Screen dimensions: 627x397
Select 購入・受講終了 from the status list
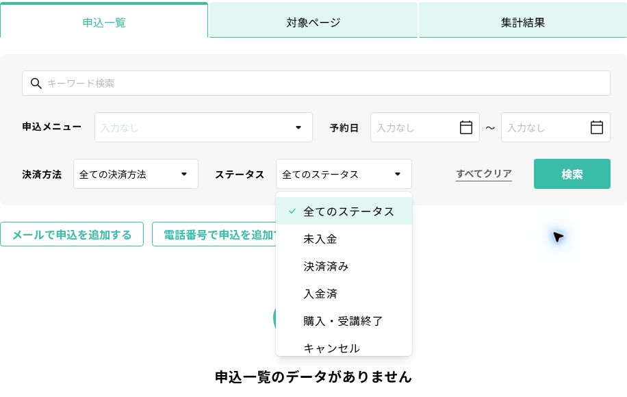pyautogui.click(x=344, y=320)
